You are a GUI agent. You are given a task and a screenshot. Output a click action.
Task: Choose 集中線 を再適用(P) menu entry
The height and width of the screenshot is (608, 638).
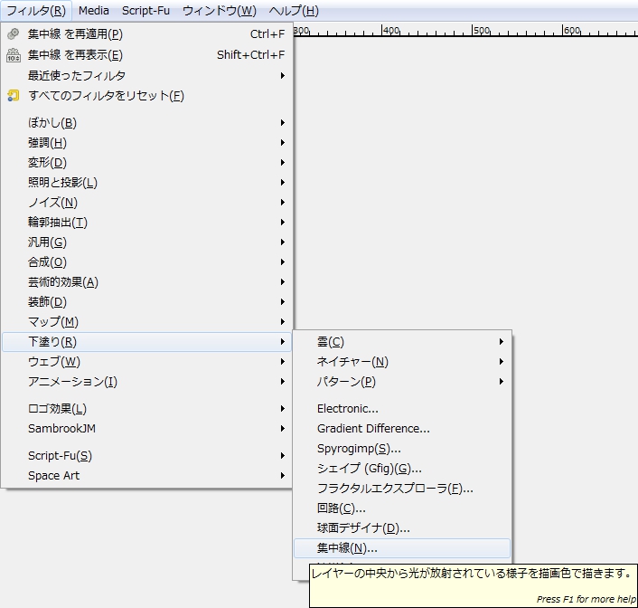[146, 33]
